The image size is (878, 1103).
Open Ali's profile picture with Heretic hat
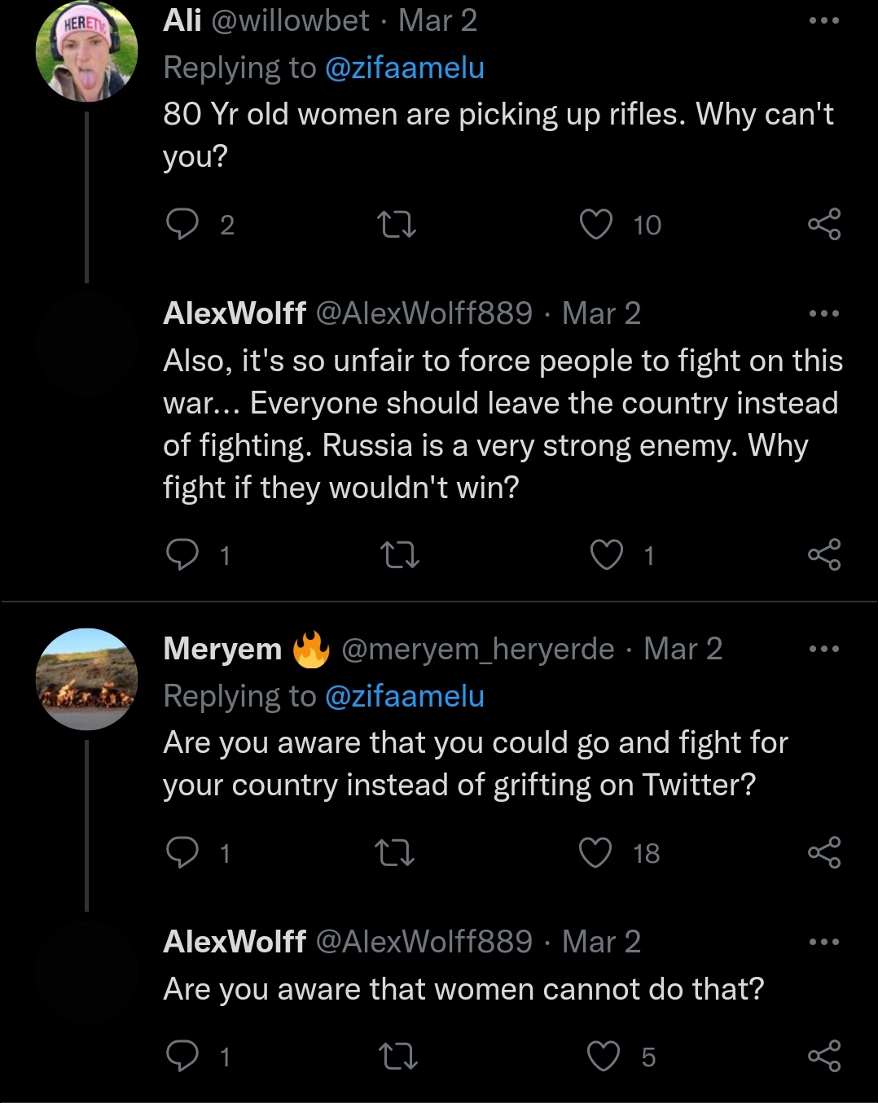coord(86,52)
